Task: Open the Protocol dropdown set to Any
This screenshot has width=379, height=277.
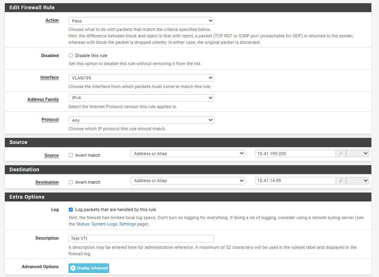Action: [141, 120]
